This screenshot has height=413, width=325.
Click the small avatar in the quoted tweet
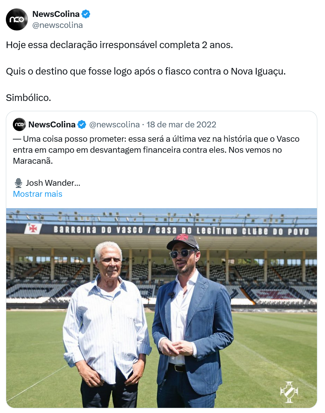[x=19, y=124]
